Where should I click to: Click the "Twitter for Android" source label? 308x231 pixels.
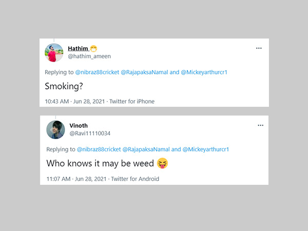[x=135, y=179]
